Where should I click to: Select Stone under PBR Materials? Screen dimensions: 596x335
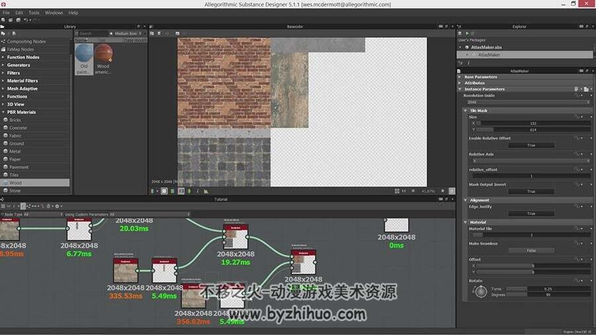[15, 191]
